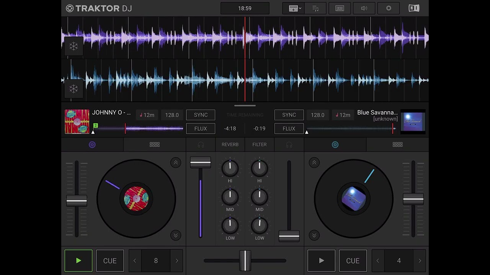This screenshot has height=275, width=490.
Task: Activate the left deck loop of 8 beats
Action: click(156, 260)
